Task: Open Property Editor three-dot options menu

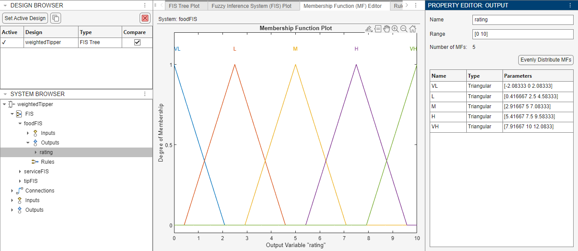Action: tap(570, 5)
